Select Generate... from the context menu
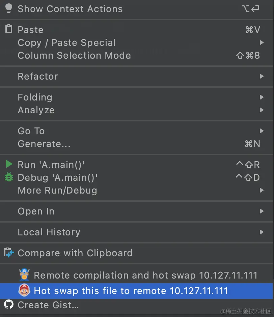The image size is (274, 317). (44, 144)
